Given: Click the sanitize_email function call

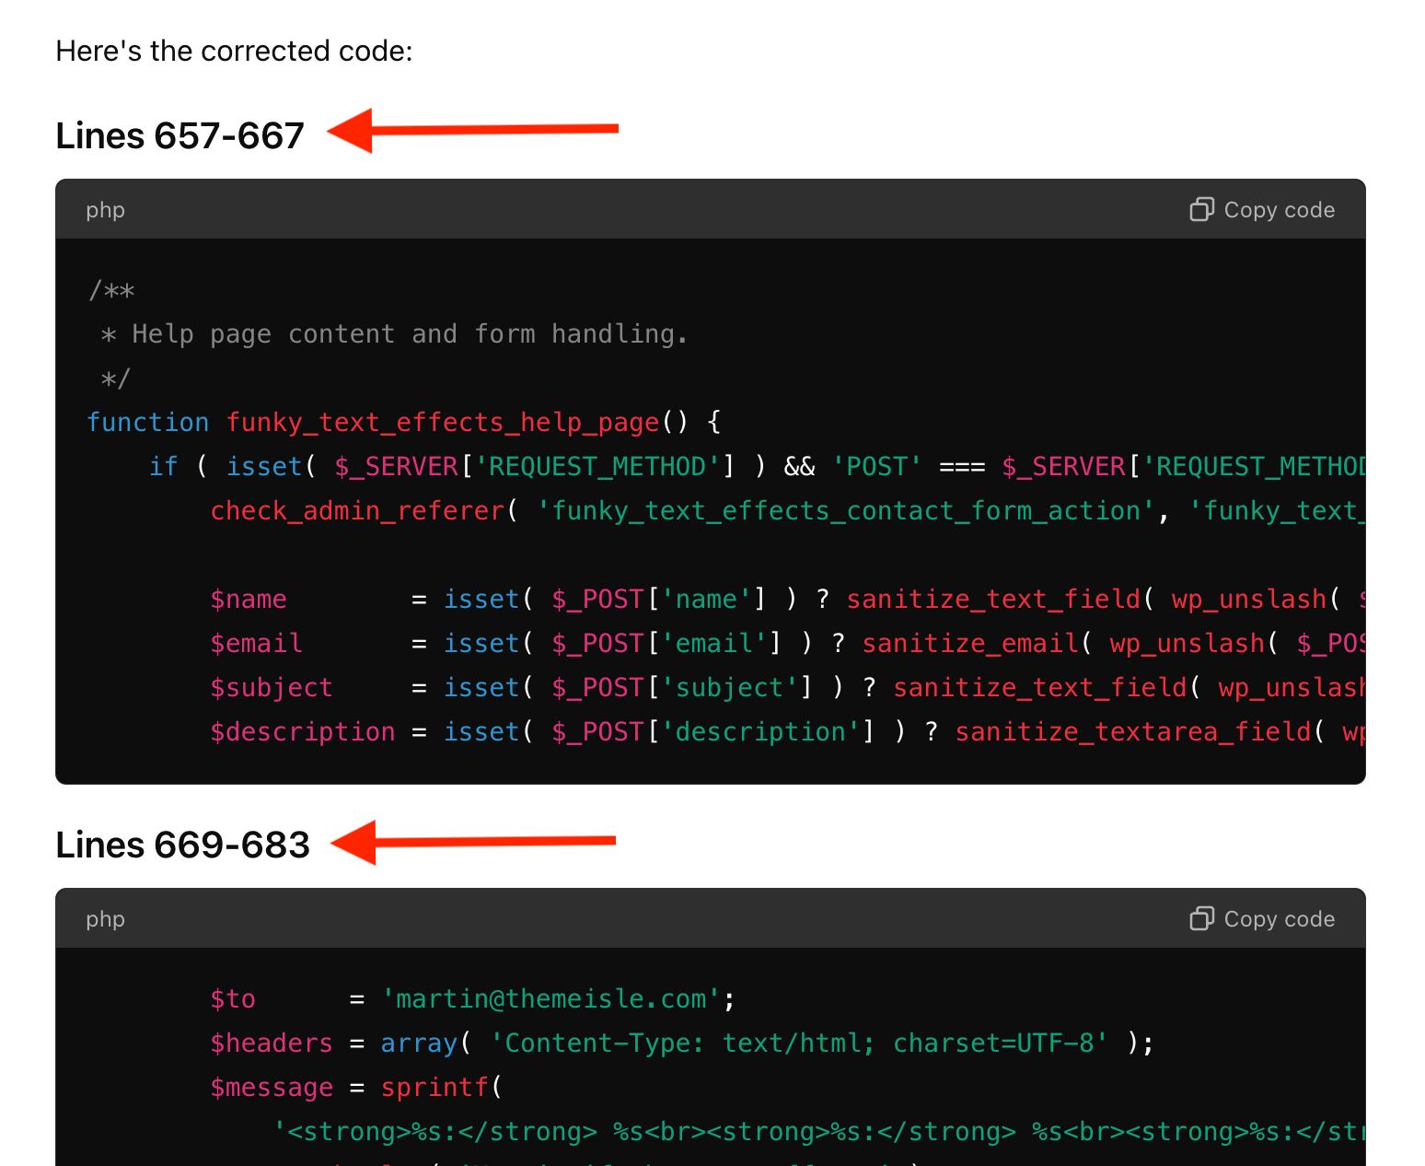Looking at the screenshot, I should click(969, 643).
